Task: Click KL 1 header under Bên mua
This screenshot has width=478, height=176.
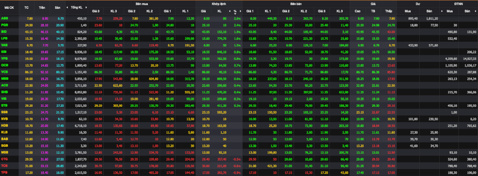Action: pyautogui.click(x=185, y=11)
